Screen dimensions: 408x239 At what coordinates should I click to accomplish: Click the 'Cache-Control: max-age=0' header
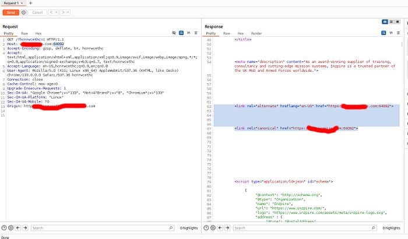click(x=33, y=84)
